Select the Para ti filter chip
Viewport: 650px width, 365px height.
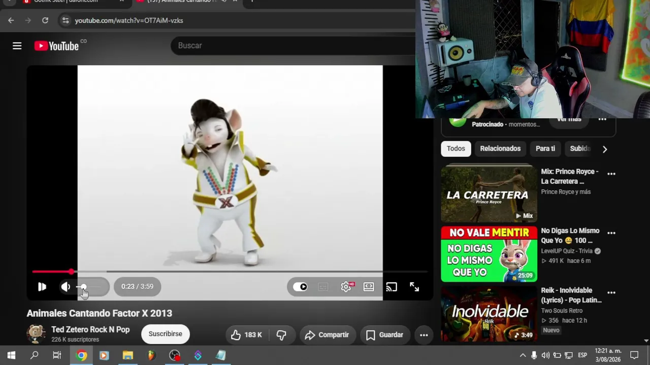click(545, 149)
